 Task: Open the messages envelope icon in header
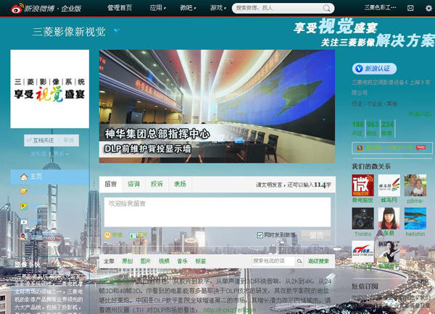[x=410, y=8]
